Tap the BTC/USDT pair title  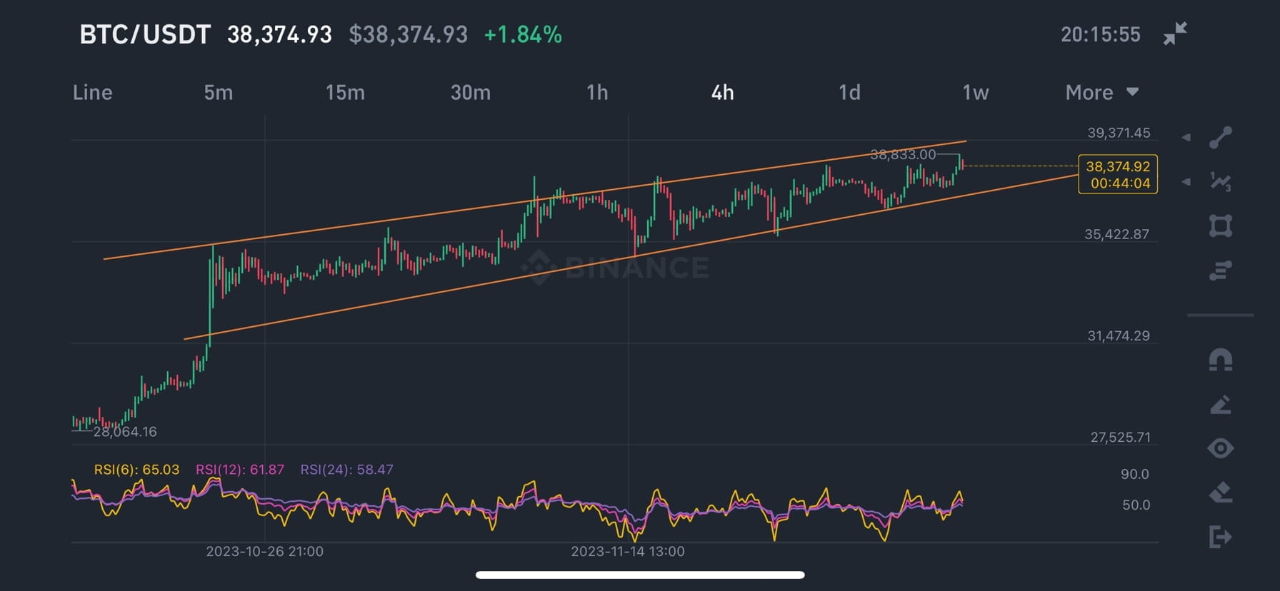[145, 34]
